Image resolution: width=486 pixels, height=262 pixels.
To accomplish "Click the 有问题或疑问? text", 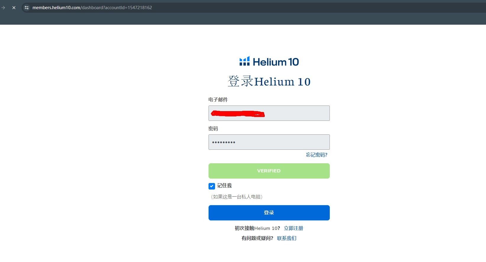I will click(257, 238).
